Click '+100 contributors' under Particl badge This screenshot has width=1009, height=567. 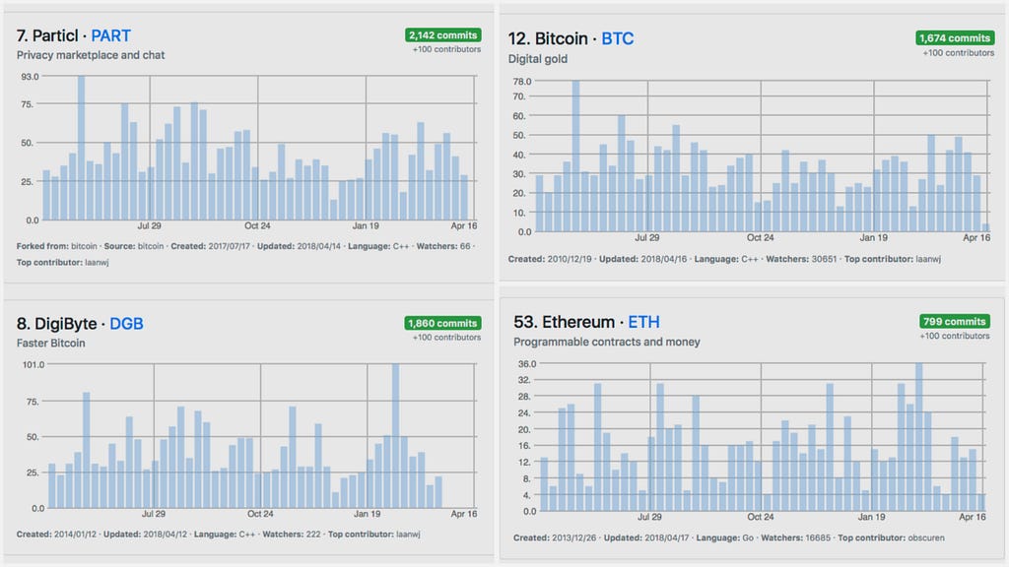[446, 49]
